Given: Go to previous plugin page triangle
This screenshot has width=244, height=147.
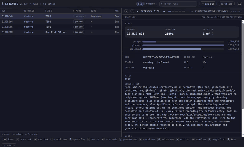Looking at the screenshot, I should click(138, 11).
